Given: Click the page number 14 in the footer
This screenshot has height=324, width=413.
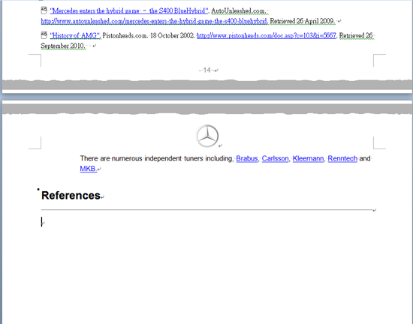Looking at the screenshot, I should click(207, 70).
